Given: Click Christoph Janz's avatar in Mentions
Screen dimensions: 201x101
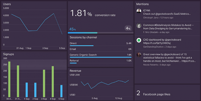Looking at the screenshot, I should point(139,11).
